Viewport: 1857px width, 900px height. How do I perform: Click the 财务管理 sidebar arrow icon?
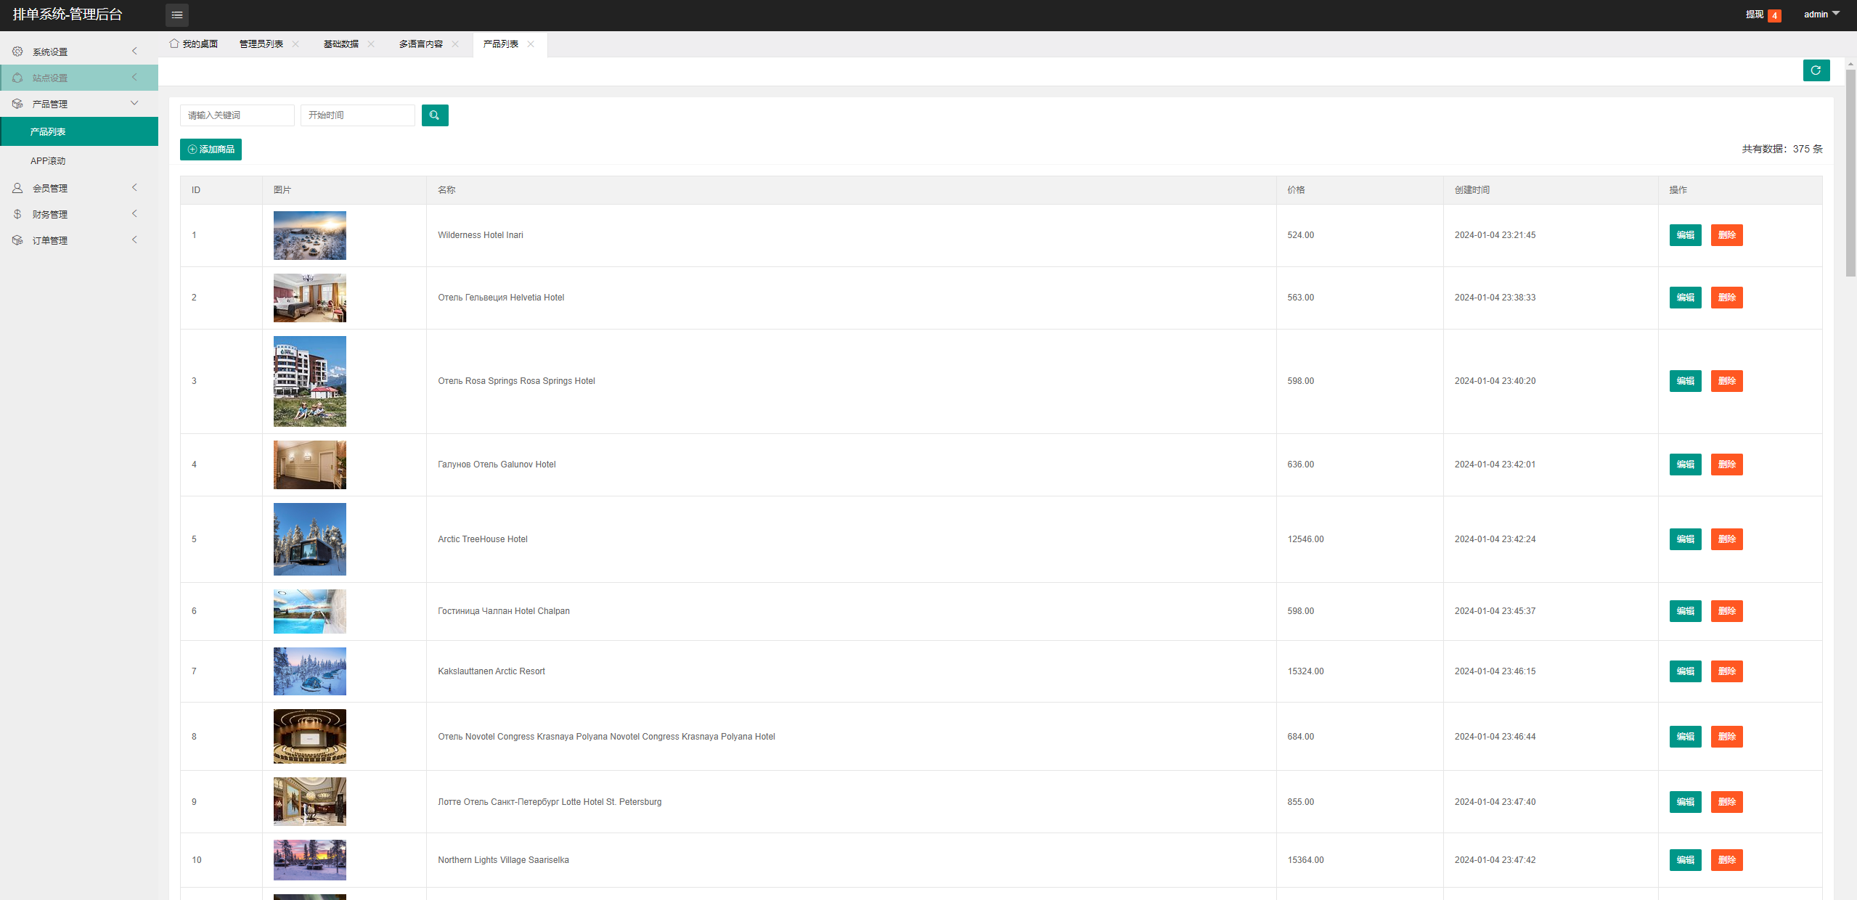(x=135, y=214)
